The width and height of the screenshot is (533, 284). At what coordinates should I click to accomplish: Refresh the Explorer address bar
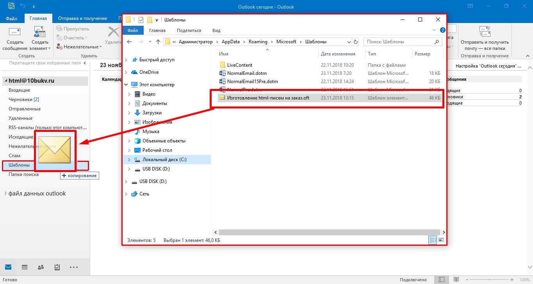[355, 42]
